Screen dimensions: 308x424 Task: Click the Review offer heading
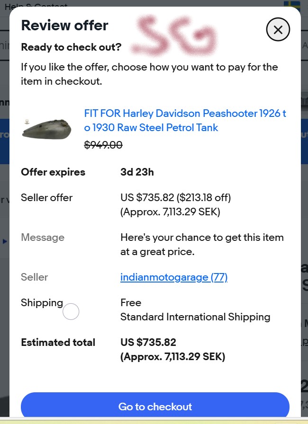point(64,25)
